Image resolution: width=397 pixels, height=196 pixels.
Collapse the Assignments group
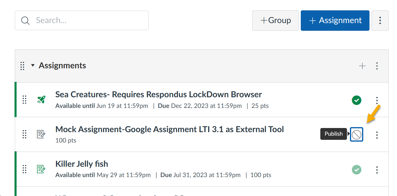[x=33, y=66]
